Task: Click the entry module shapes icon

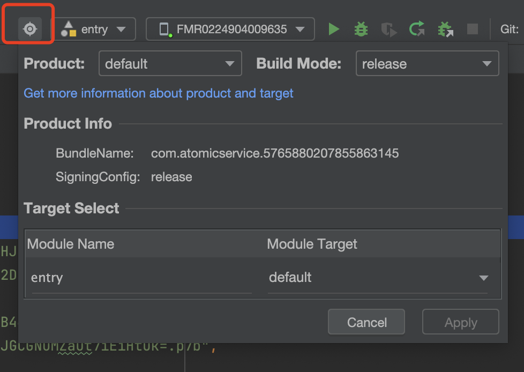Action: pyautogui.click(x=69, y=29)
